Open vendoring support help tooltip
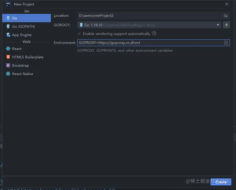This screenshot has height=190, width=236. coord(154,33)
